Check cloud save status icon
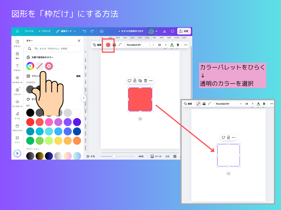281x210 pixels. [102, 31]
